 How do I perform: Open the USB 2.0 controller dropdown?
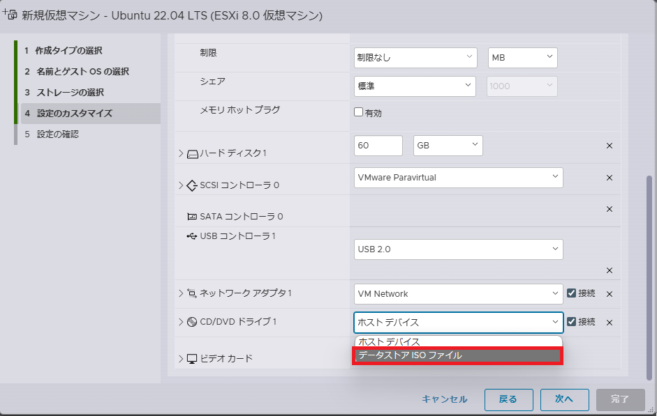[458, 249]
